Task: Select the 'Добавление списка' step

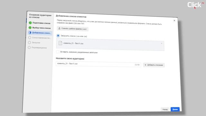Action: point(40,33)
